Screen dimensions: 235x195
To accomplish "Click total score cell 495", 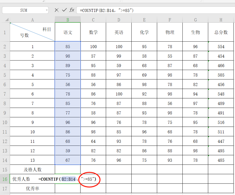I will point(221,151).
